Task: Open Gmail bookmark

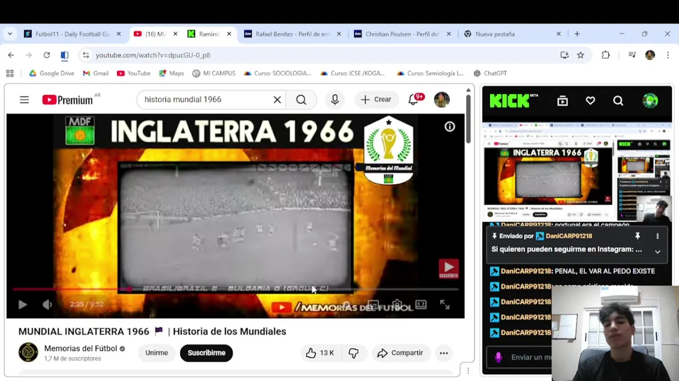Action: click(96, 74)
